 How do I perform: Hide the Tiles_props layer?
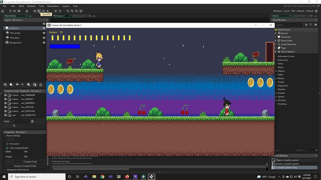44,33
